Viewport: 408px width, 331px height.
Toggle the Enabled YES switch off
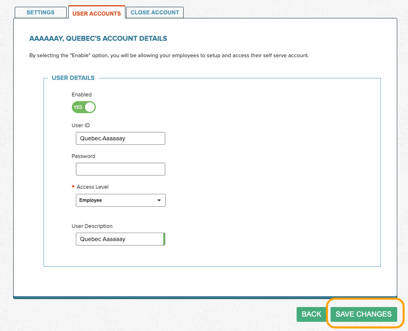[84, 107]
